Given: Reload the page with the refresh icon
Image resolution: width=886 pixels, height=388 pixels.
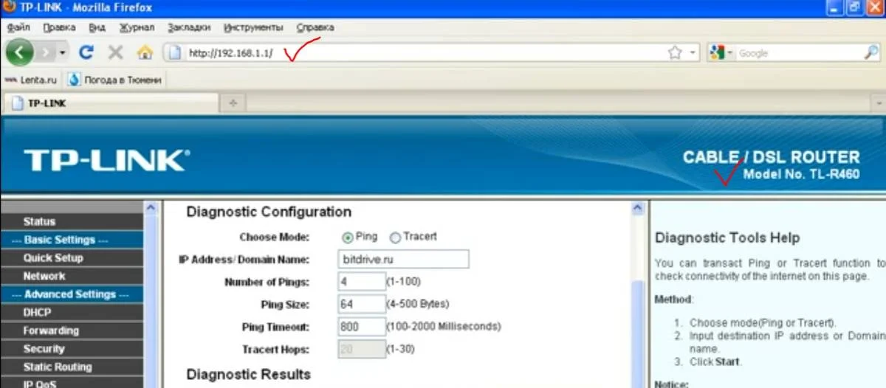Looking at the screenshot, I should [87, 52].
